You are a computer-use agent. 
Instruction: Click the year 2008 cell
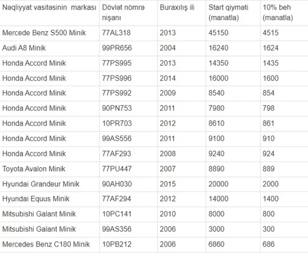click(167, 154)
